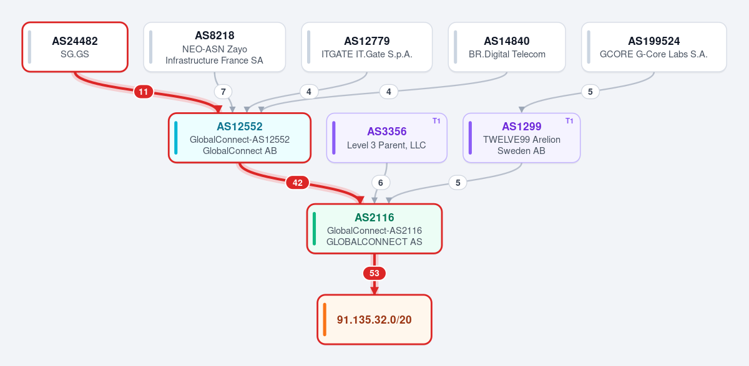The width and height of the screenshot is (749, 366).
Task: Click the red edge badge labeled 42
Action: coord(298,183)
